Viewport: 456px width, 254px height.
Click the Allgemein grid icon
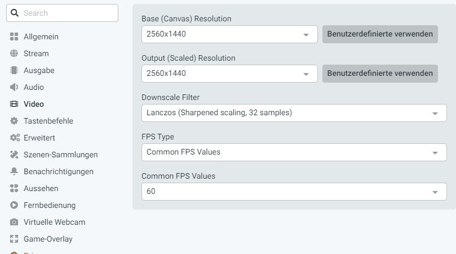click(15, 37)
